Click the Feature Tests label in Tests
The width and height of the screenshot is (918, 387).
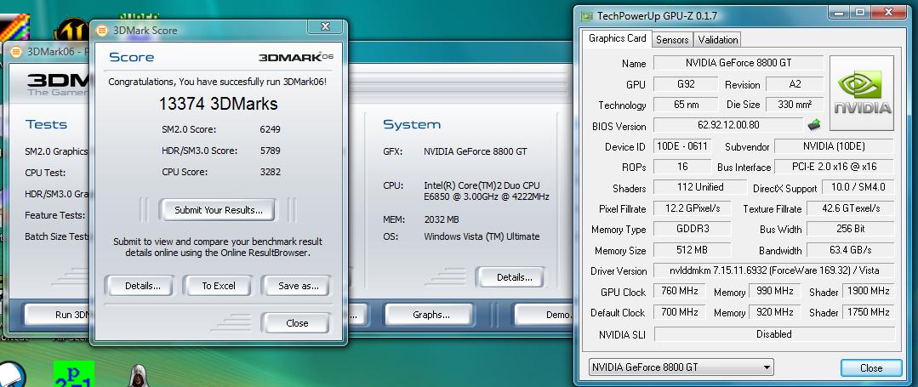(55, 215)
